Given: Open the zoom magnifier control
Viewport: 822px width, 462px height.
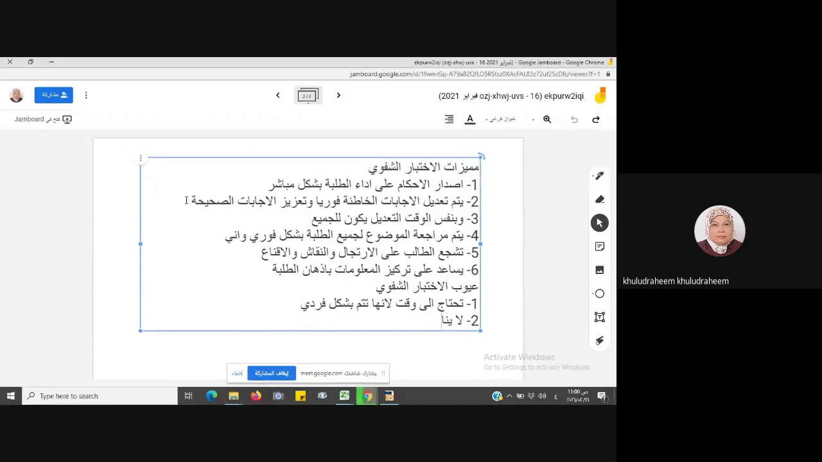Looking at the screenshot, I should (x=547, y=119).
